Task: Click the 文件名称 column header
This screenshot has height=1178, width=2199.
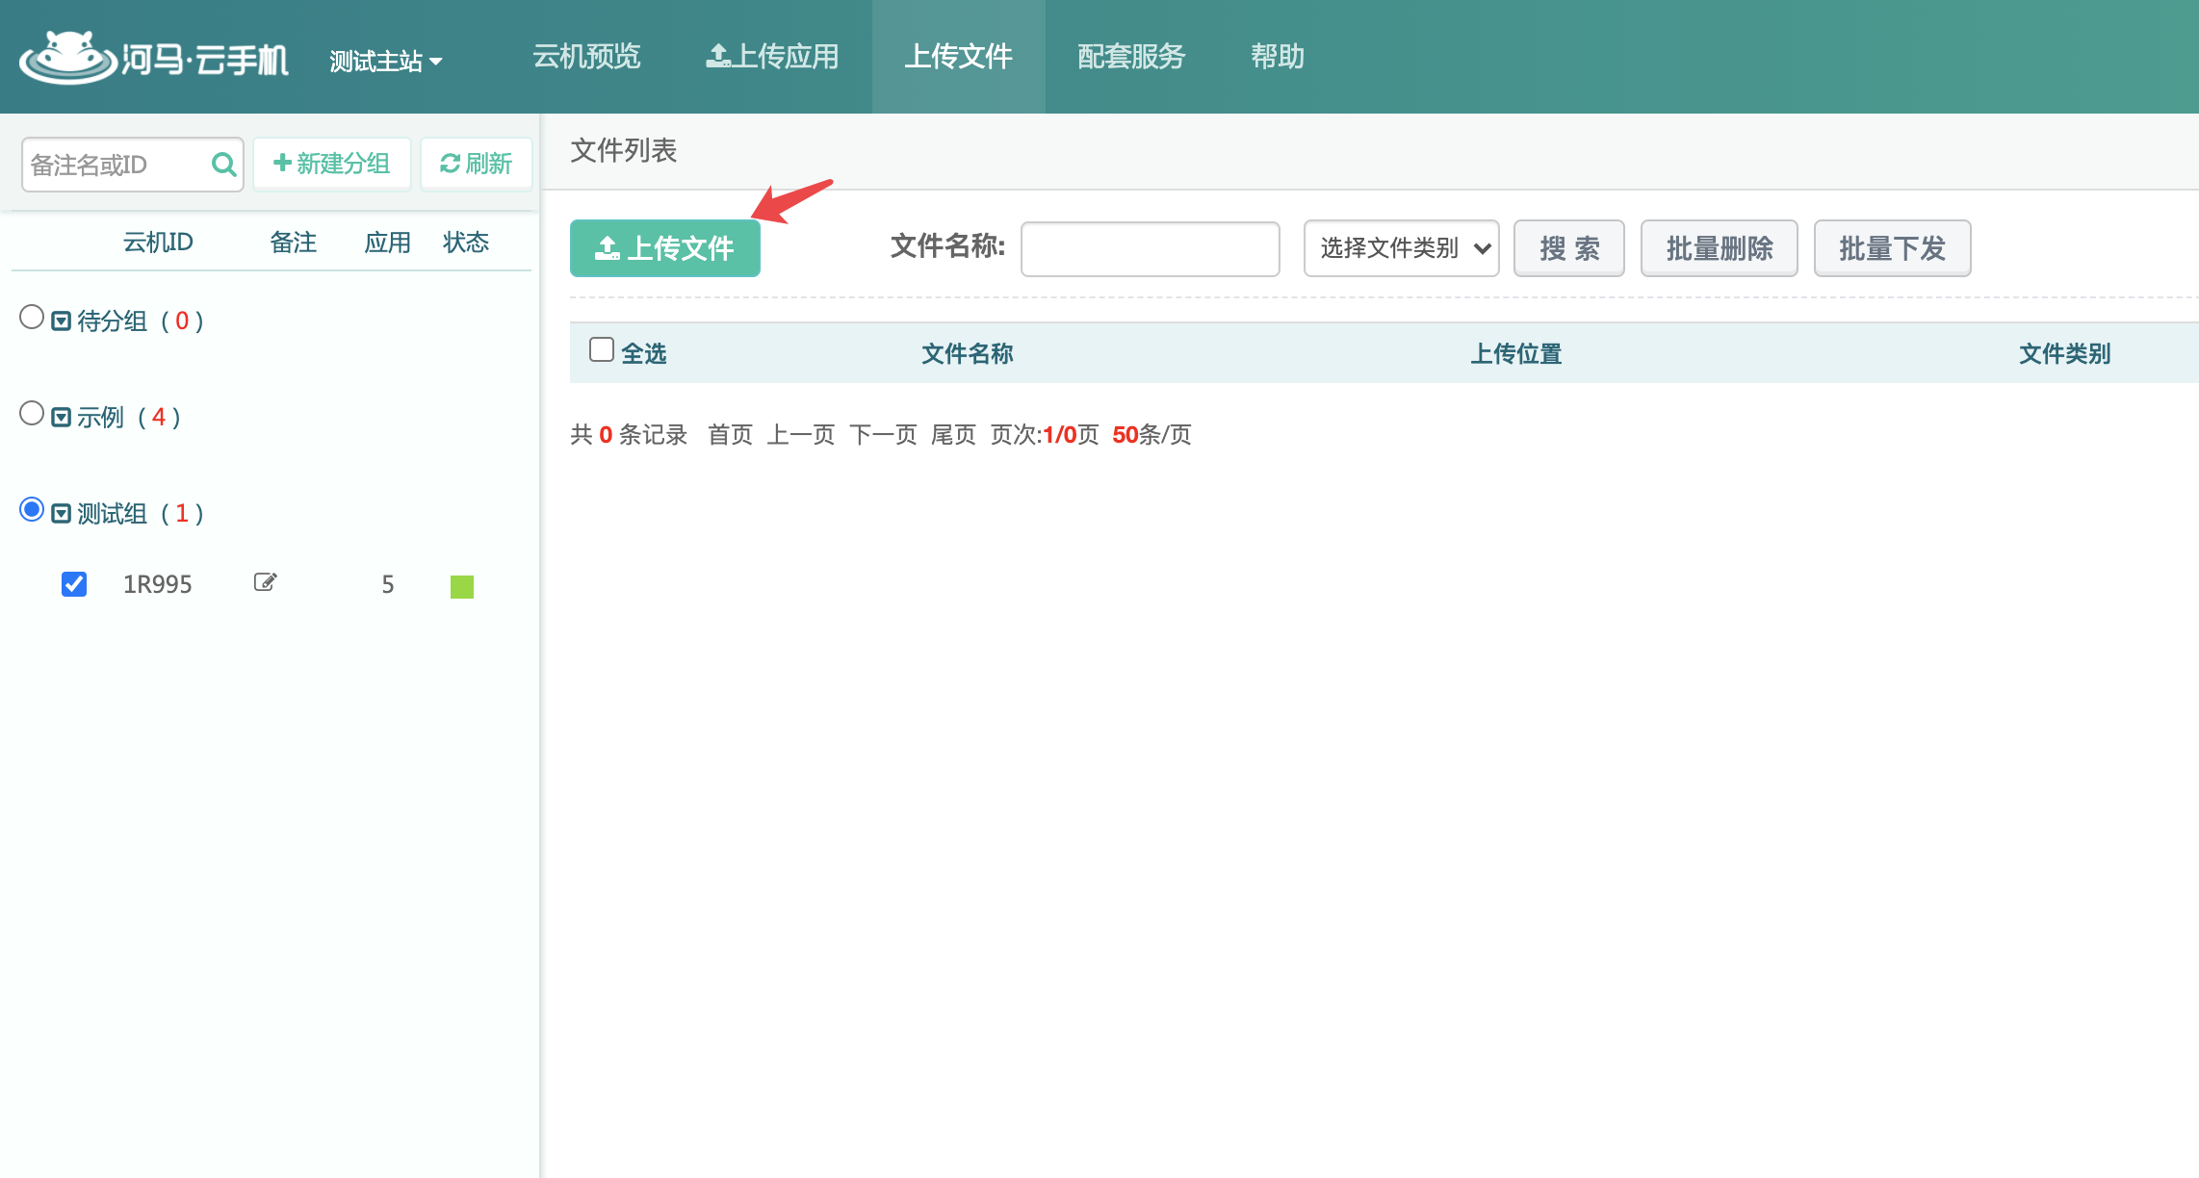Action: pyautogui.click(x=968, y=354)
